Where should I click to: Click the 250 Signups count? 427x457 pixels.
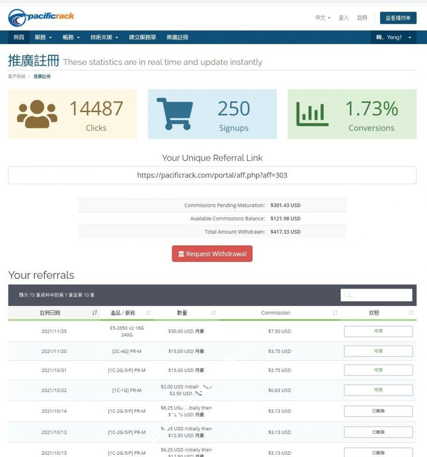coord(234,109)
